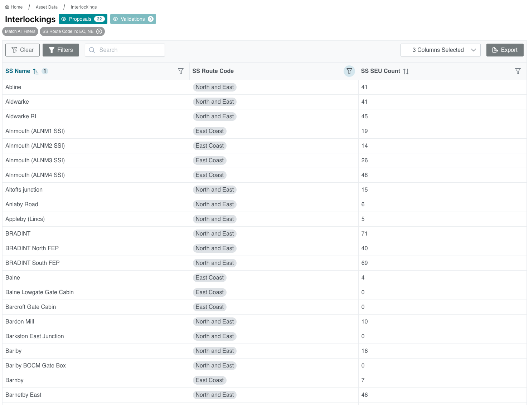Remove the SS Route Code filter chip
The image size is (529, 405).
pos(100,31)
